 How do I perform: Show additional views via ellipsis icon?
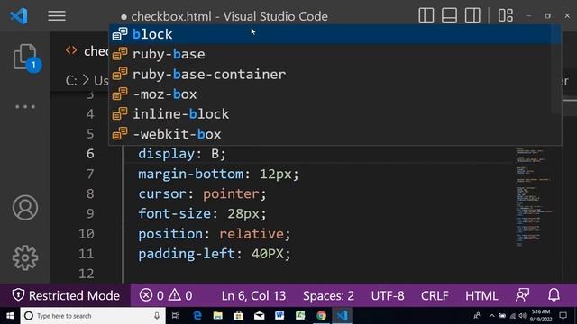click(25, 107)
